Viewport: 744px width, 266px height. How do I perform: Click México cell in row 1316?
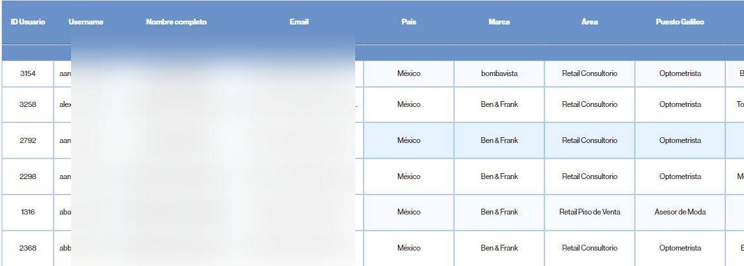click(409, 212)
